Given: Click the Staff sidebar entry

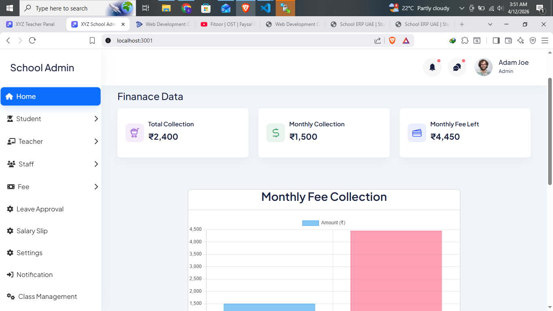Looking at the screenshot, I should point(26,164).
